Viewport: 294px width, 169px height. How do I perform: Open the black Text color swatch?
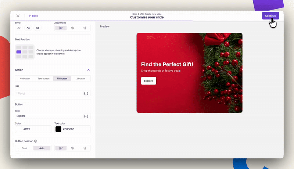pyautogui.click(x=58, y=129)
